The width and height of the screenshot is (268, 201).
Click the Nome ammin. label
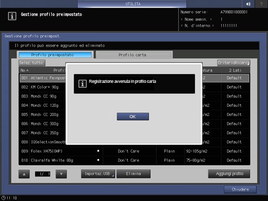coord(196,19)
